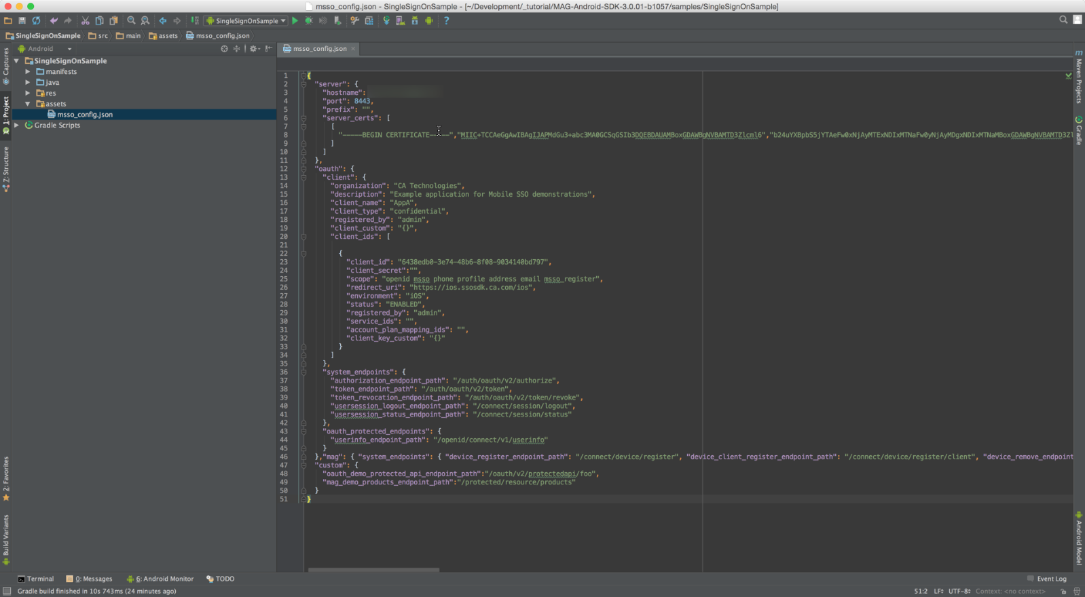The height and width of the screenshot is (597, 1085).
Task: Open the Event Log panel
Action: [1046, 579]
